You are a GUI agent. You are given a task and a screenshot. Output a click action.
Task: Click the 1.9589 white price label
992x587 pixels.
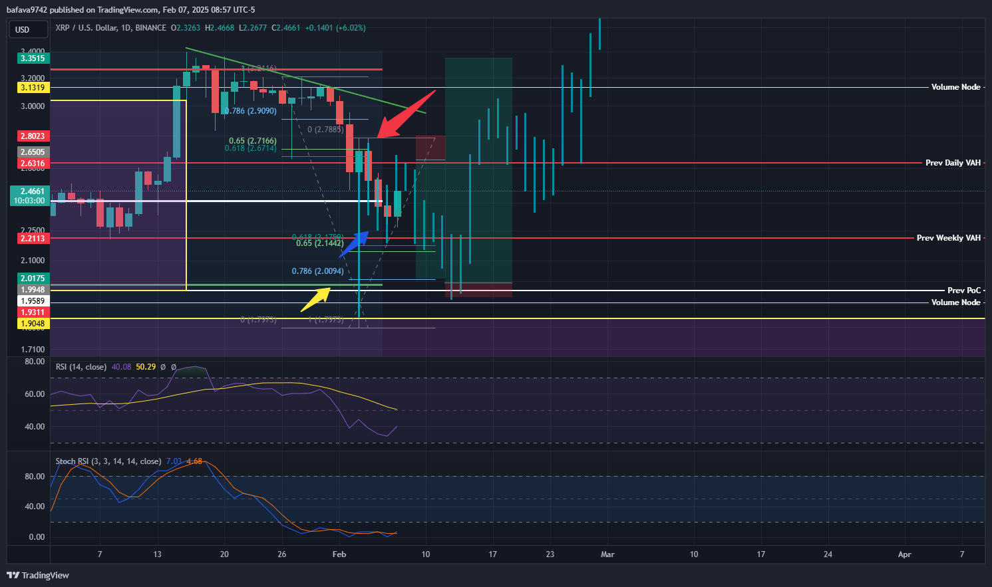pos(33,301)
